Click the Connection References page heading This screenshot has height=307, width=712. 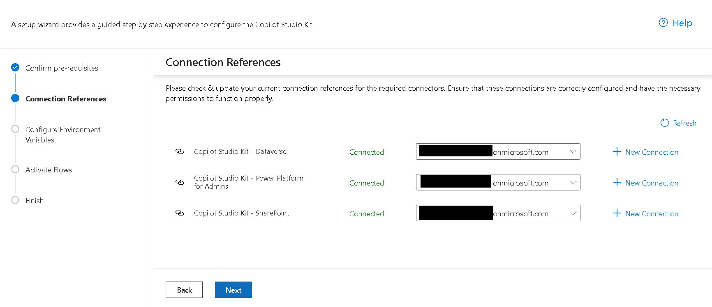tap(223, 62)
